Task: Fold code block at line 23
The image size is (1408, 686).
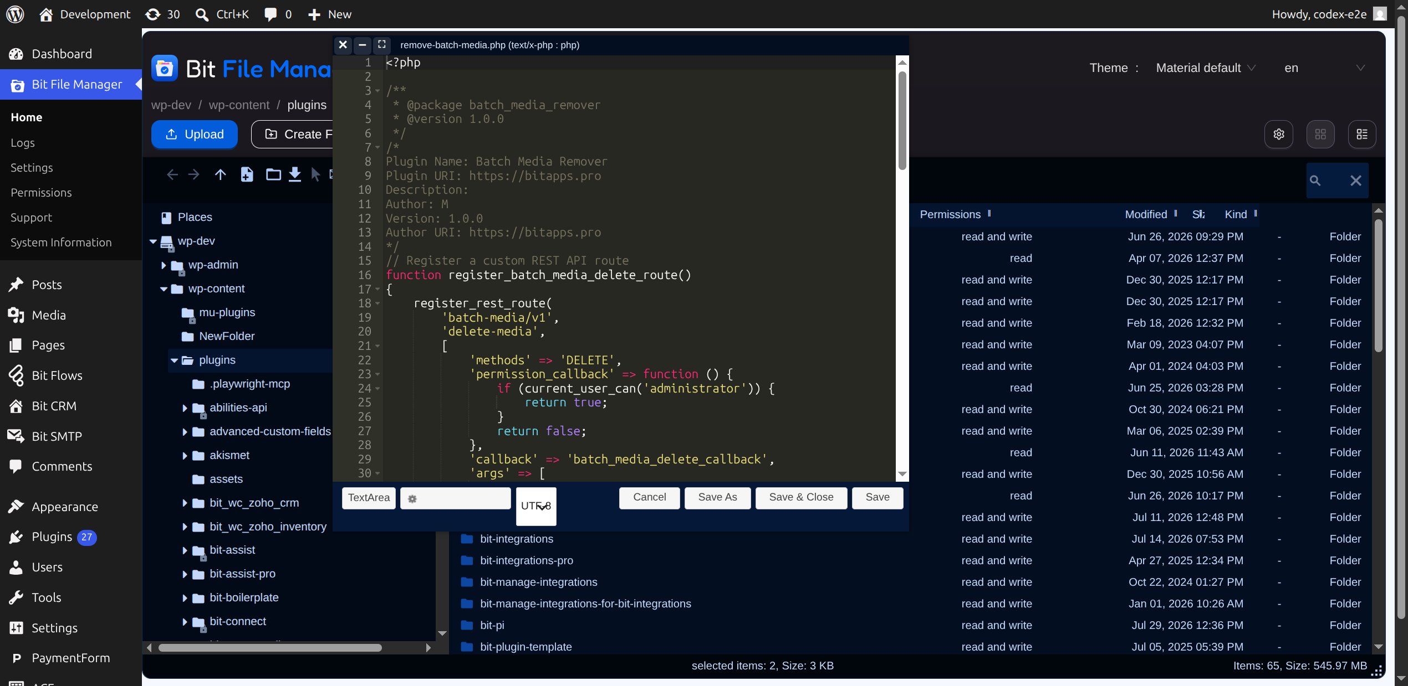Action: pyautogui.click(x=377, y=374)
